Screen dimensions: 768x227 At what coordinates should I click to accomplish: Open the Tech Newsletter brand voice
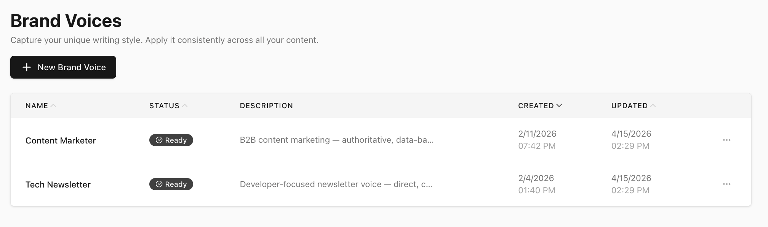point(58,184)
